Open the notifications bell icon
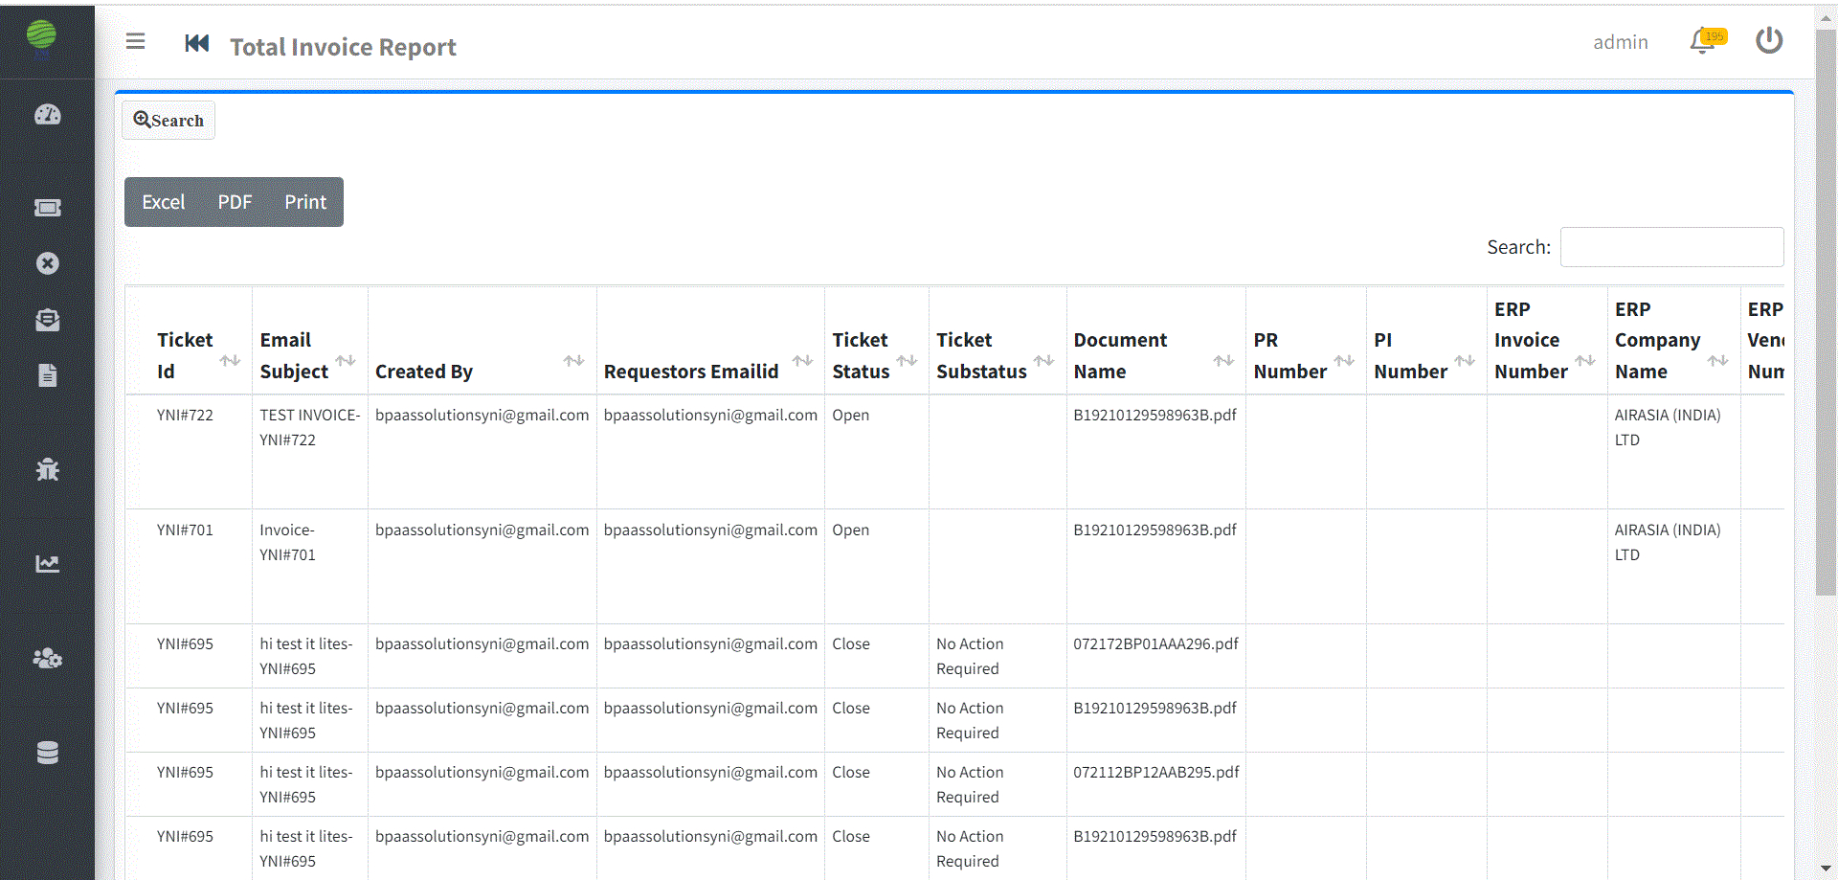 [x=1703, y=41]
